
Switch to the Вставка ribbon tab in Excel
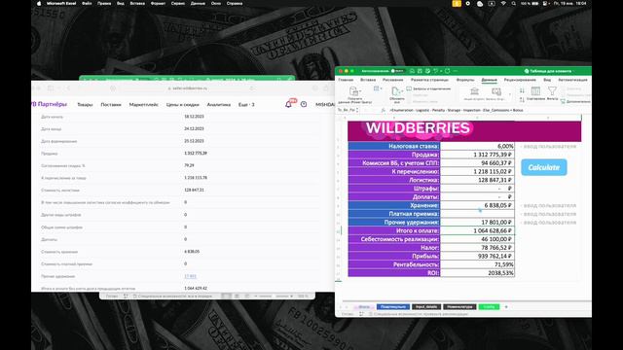click(368, 80)
